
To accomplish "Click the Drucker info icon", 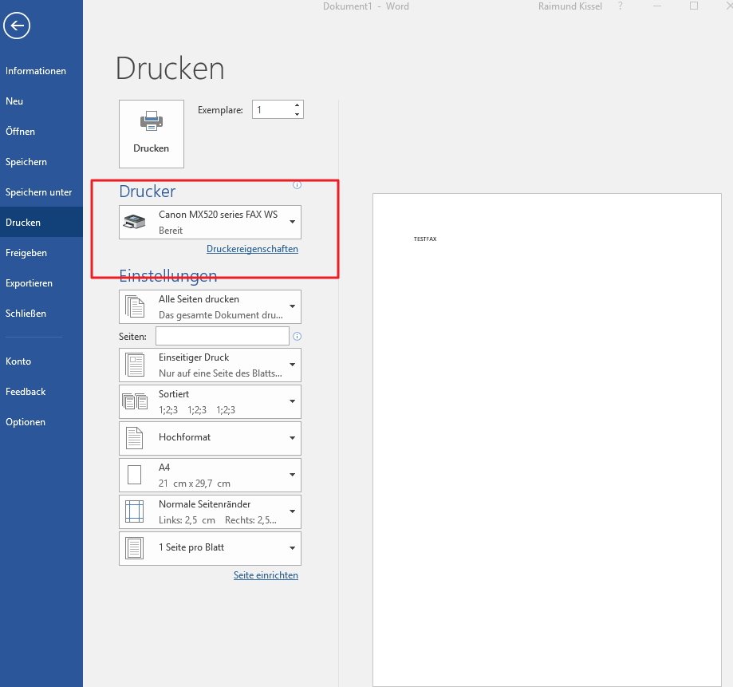I will (x=297, y=185).
